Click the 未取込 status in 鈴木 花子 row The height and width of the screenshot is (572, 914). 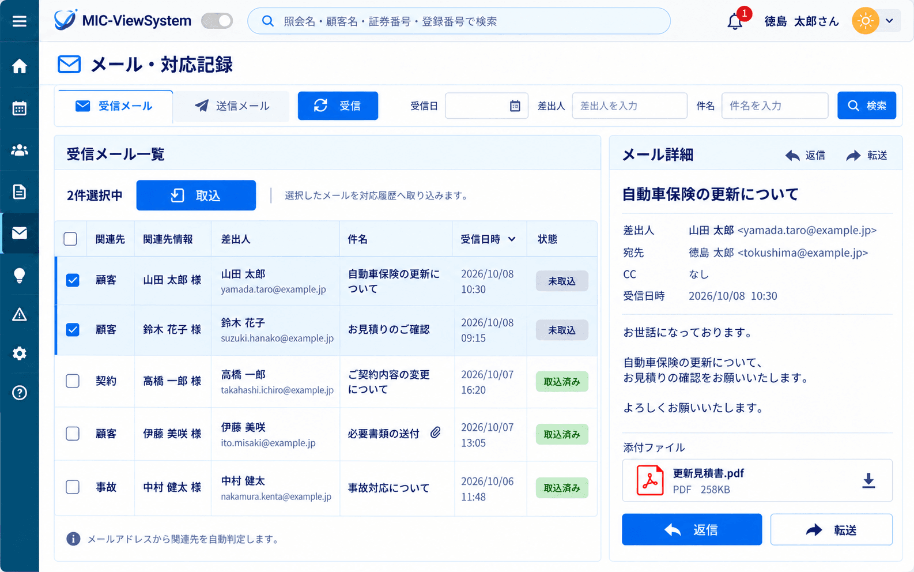tap(562, 330)
